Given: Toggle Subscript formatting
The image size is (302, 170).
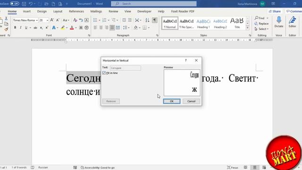Looking at the screenshot, I should (41, 28).
